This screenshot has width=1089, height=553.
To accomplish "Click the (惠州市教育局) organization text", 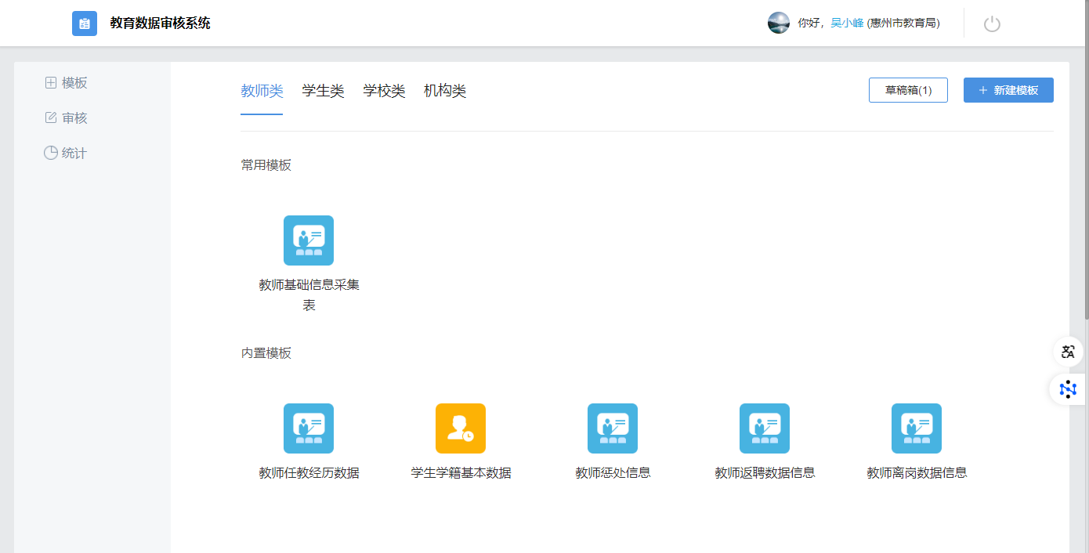I will tap(903, 23).
